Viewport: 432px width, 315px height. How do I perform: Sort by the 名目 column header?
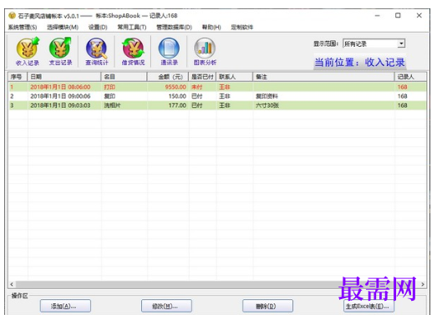tap(124, 77)
